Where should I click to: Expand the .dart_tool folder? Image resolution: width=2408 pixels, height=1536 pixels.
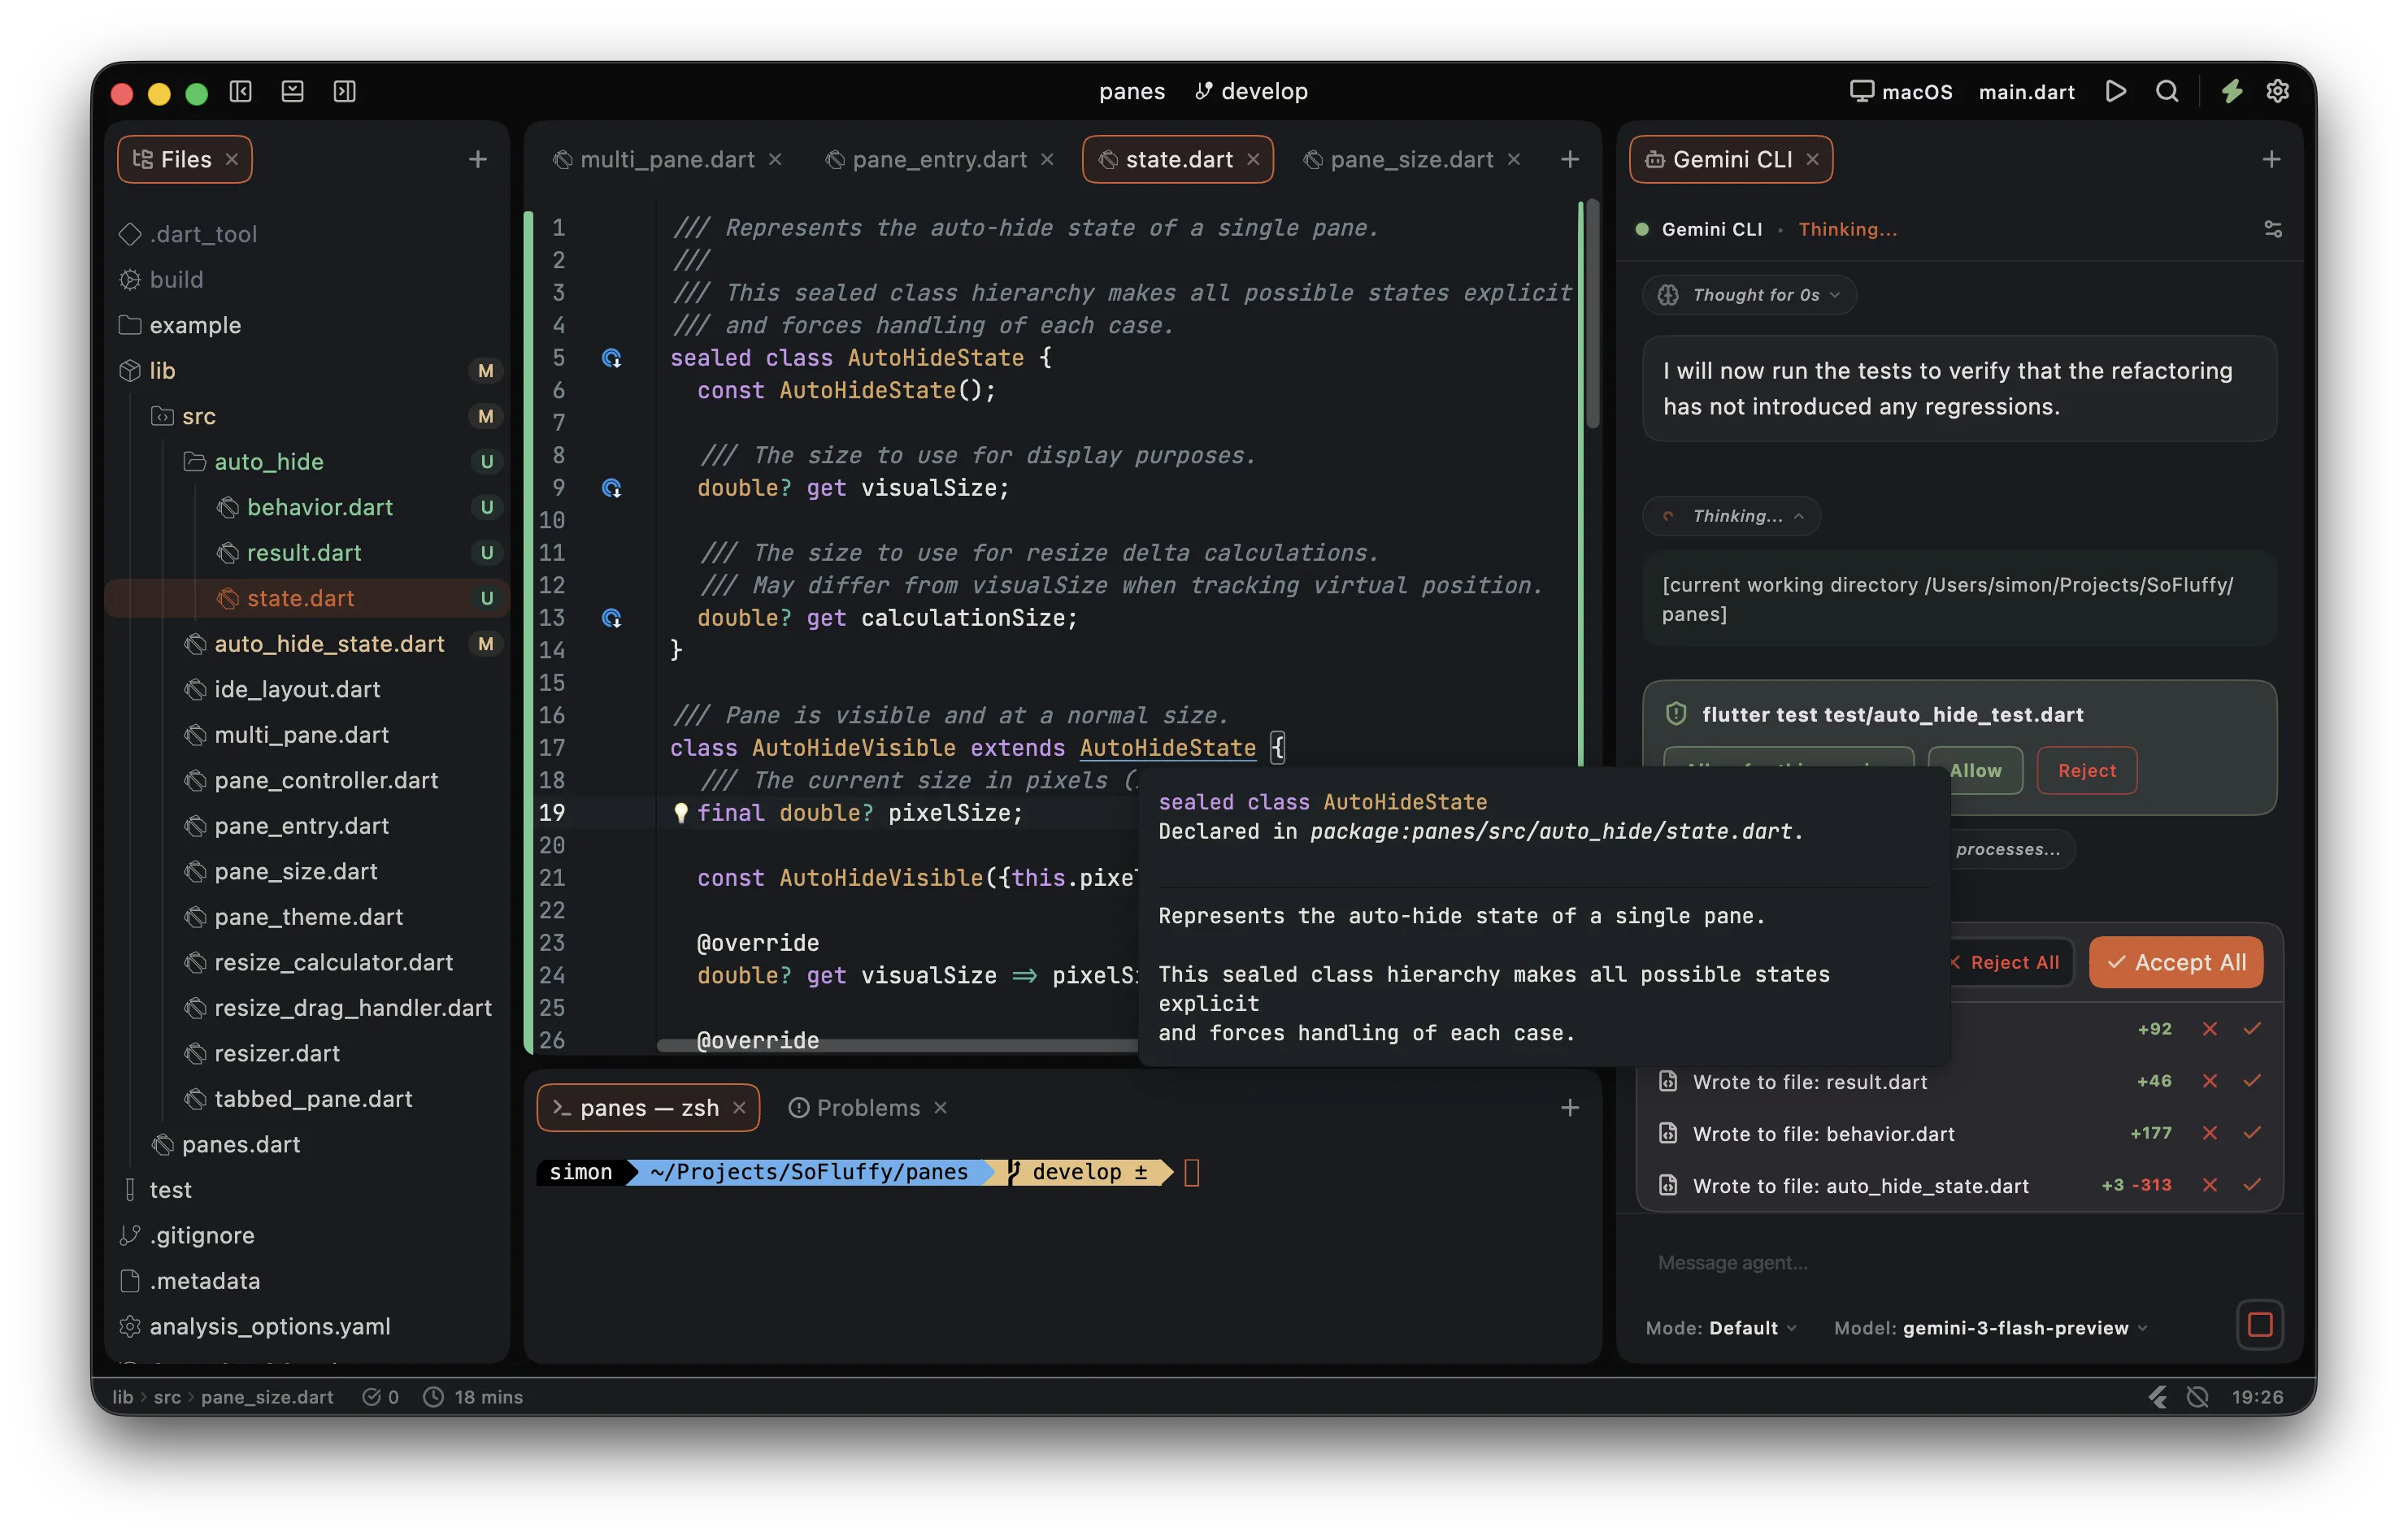[307, 234]
